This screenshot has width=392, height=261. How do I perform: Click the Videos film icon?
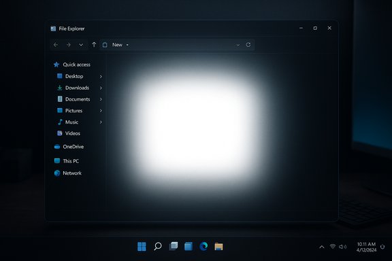point(60,133)
